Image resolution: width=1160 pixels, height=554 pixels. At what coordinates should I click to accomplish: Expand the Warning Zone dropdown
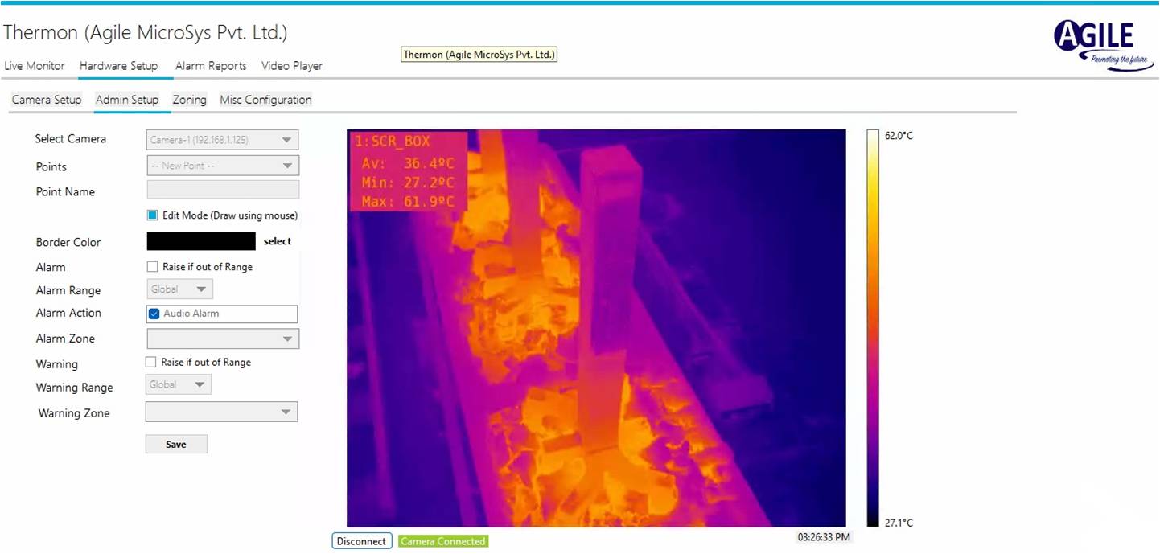(221, 412)
